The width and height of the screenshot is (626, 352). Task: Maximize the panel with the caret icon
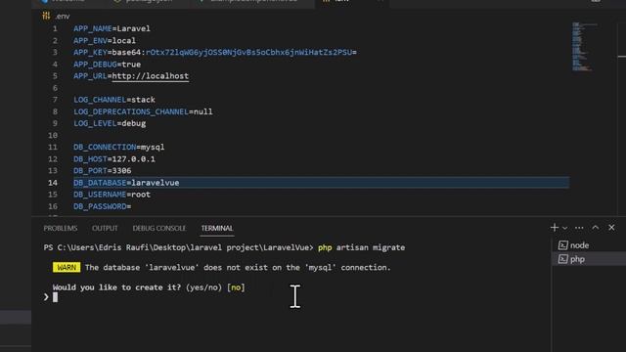[x=596, y=228]
